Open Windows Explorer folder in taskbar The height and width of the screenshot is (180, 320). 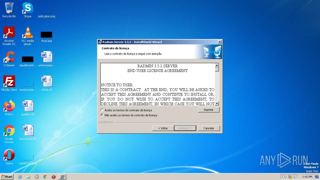click(x=28, y=177)
